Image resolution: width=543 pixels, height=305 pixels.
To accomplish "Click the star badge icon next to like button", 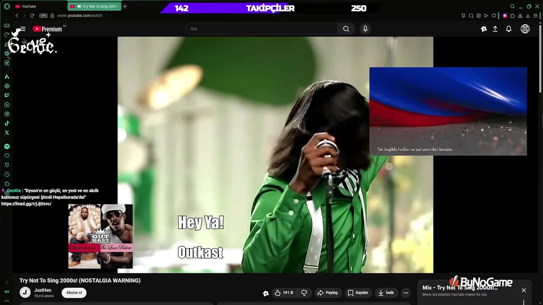I will click(266, 293).
